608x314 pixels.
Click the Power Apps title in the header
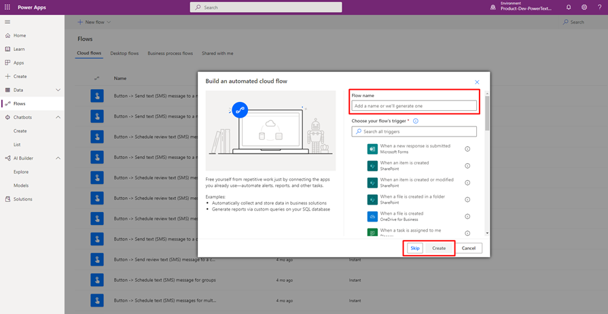point(32,7)
